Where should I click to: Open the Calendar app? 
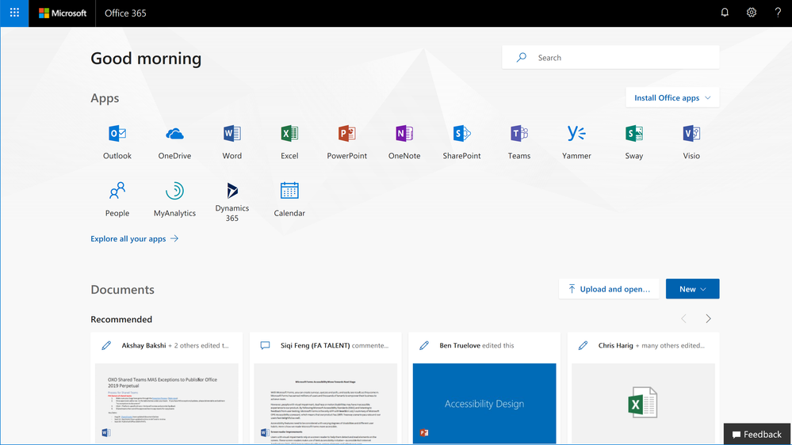click(289, 200)
